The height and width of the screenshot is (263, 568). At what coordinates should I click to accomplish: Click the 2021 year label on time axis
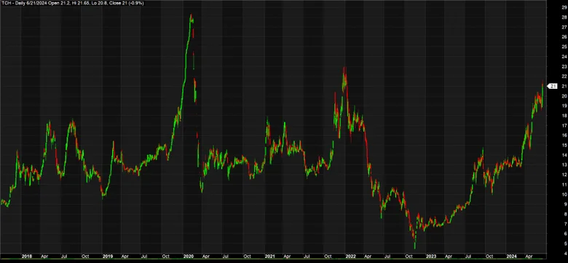(x=269, y=256)
